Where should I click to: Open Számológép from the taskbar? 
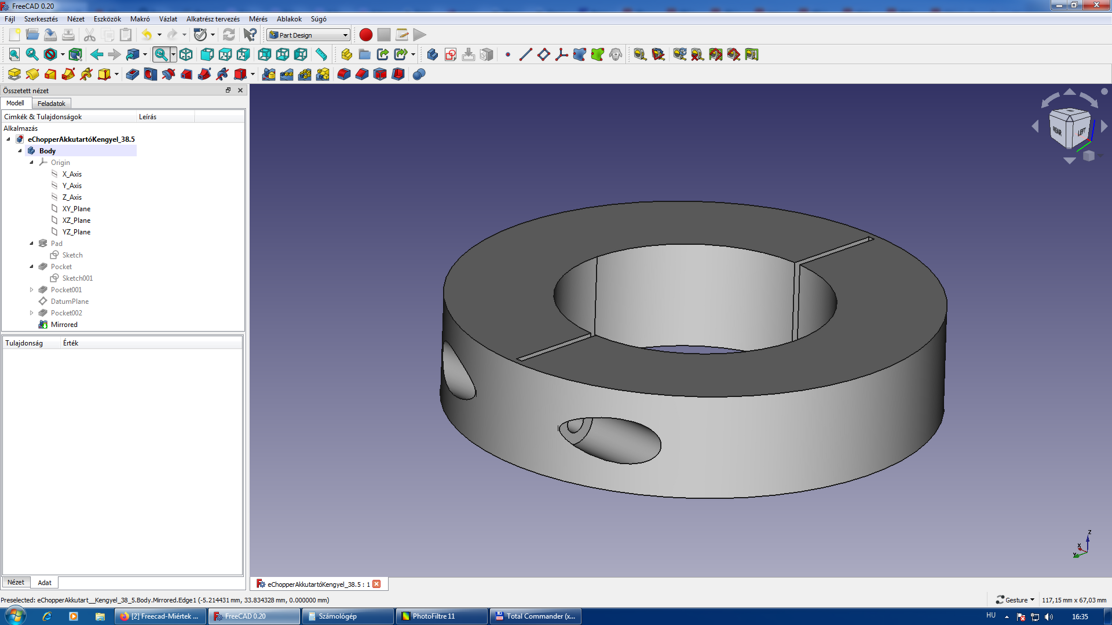click(x=337, y=616)
